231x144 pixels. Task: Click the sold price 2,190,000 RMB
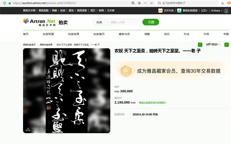(x=125, y=102)
